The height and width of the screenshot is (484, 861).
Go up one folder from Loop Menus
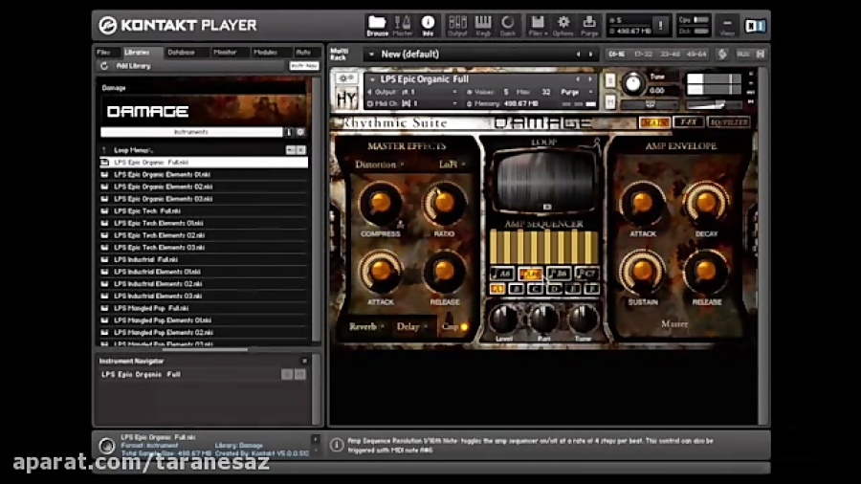pos(103,150)
